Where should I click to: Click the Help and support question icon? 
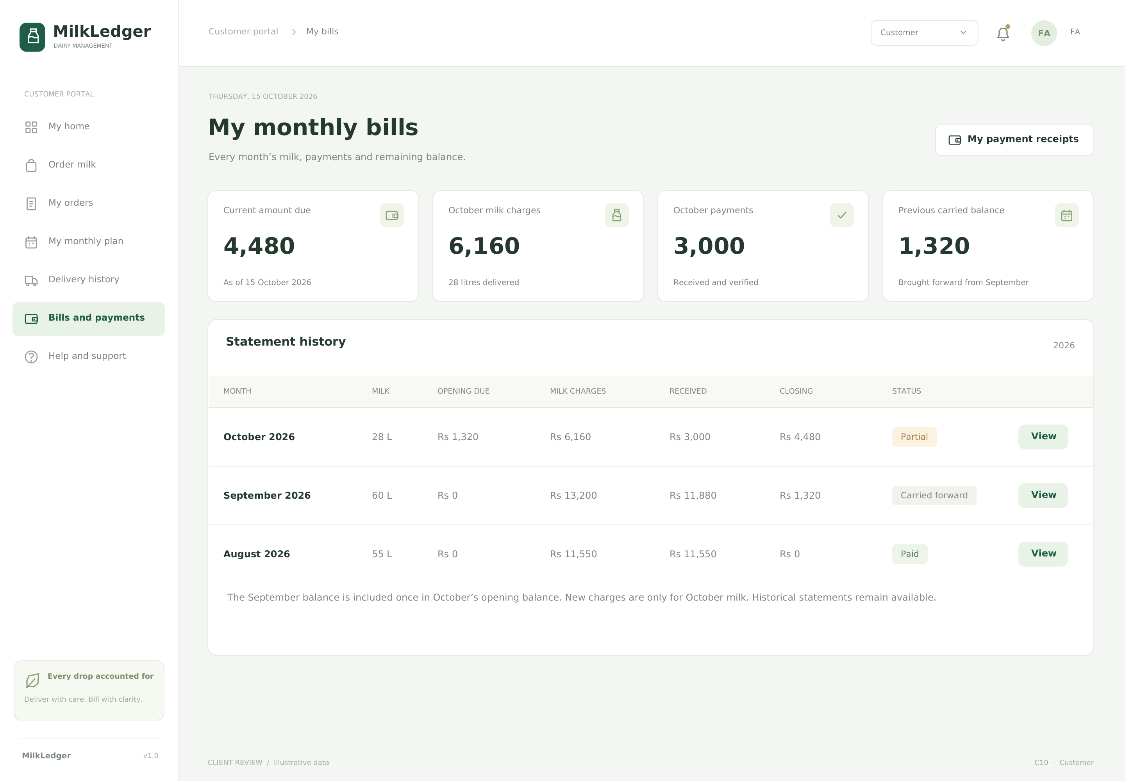pos(31,357)
